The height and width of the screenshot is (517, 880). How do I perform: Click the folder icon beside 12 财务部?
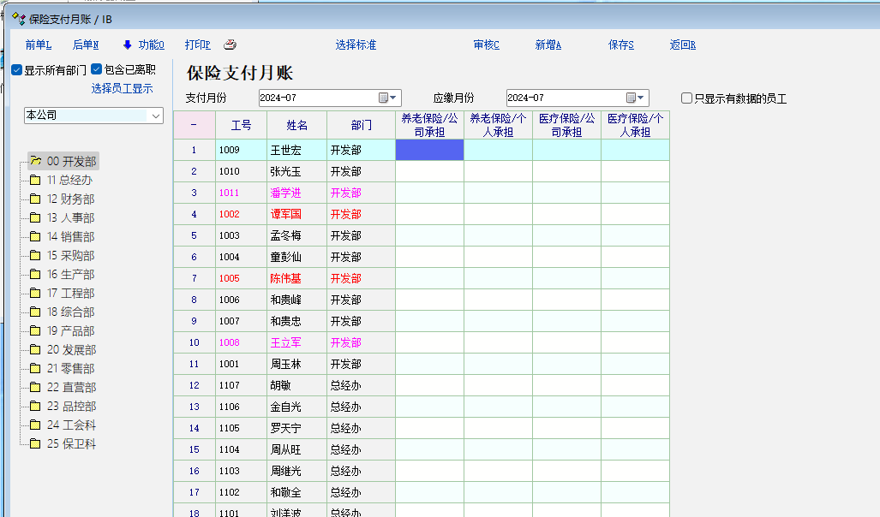35,199
